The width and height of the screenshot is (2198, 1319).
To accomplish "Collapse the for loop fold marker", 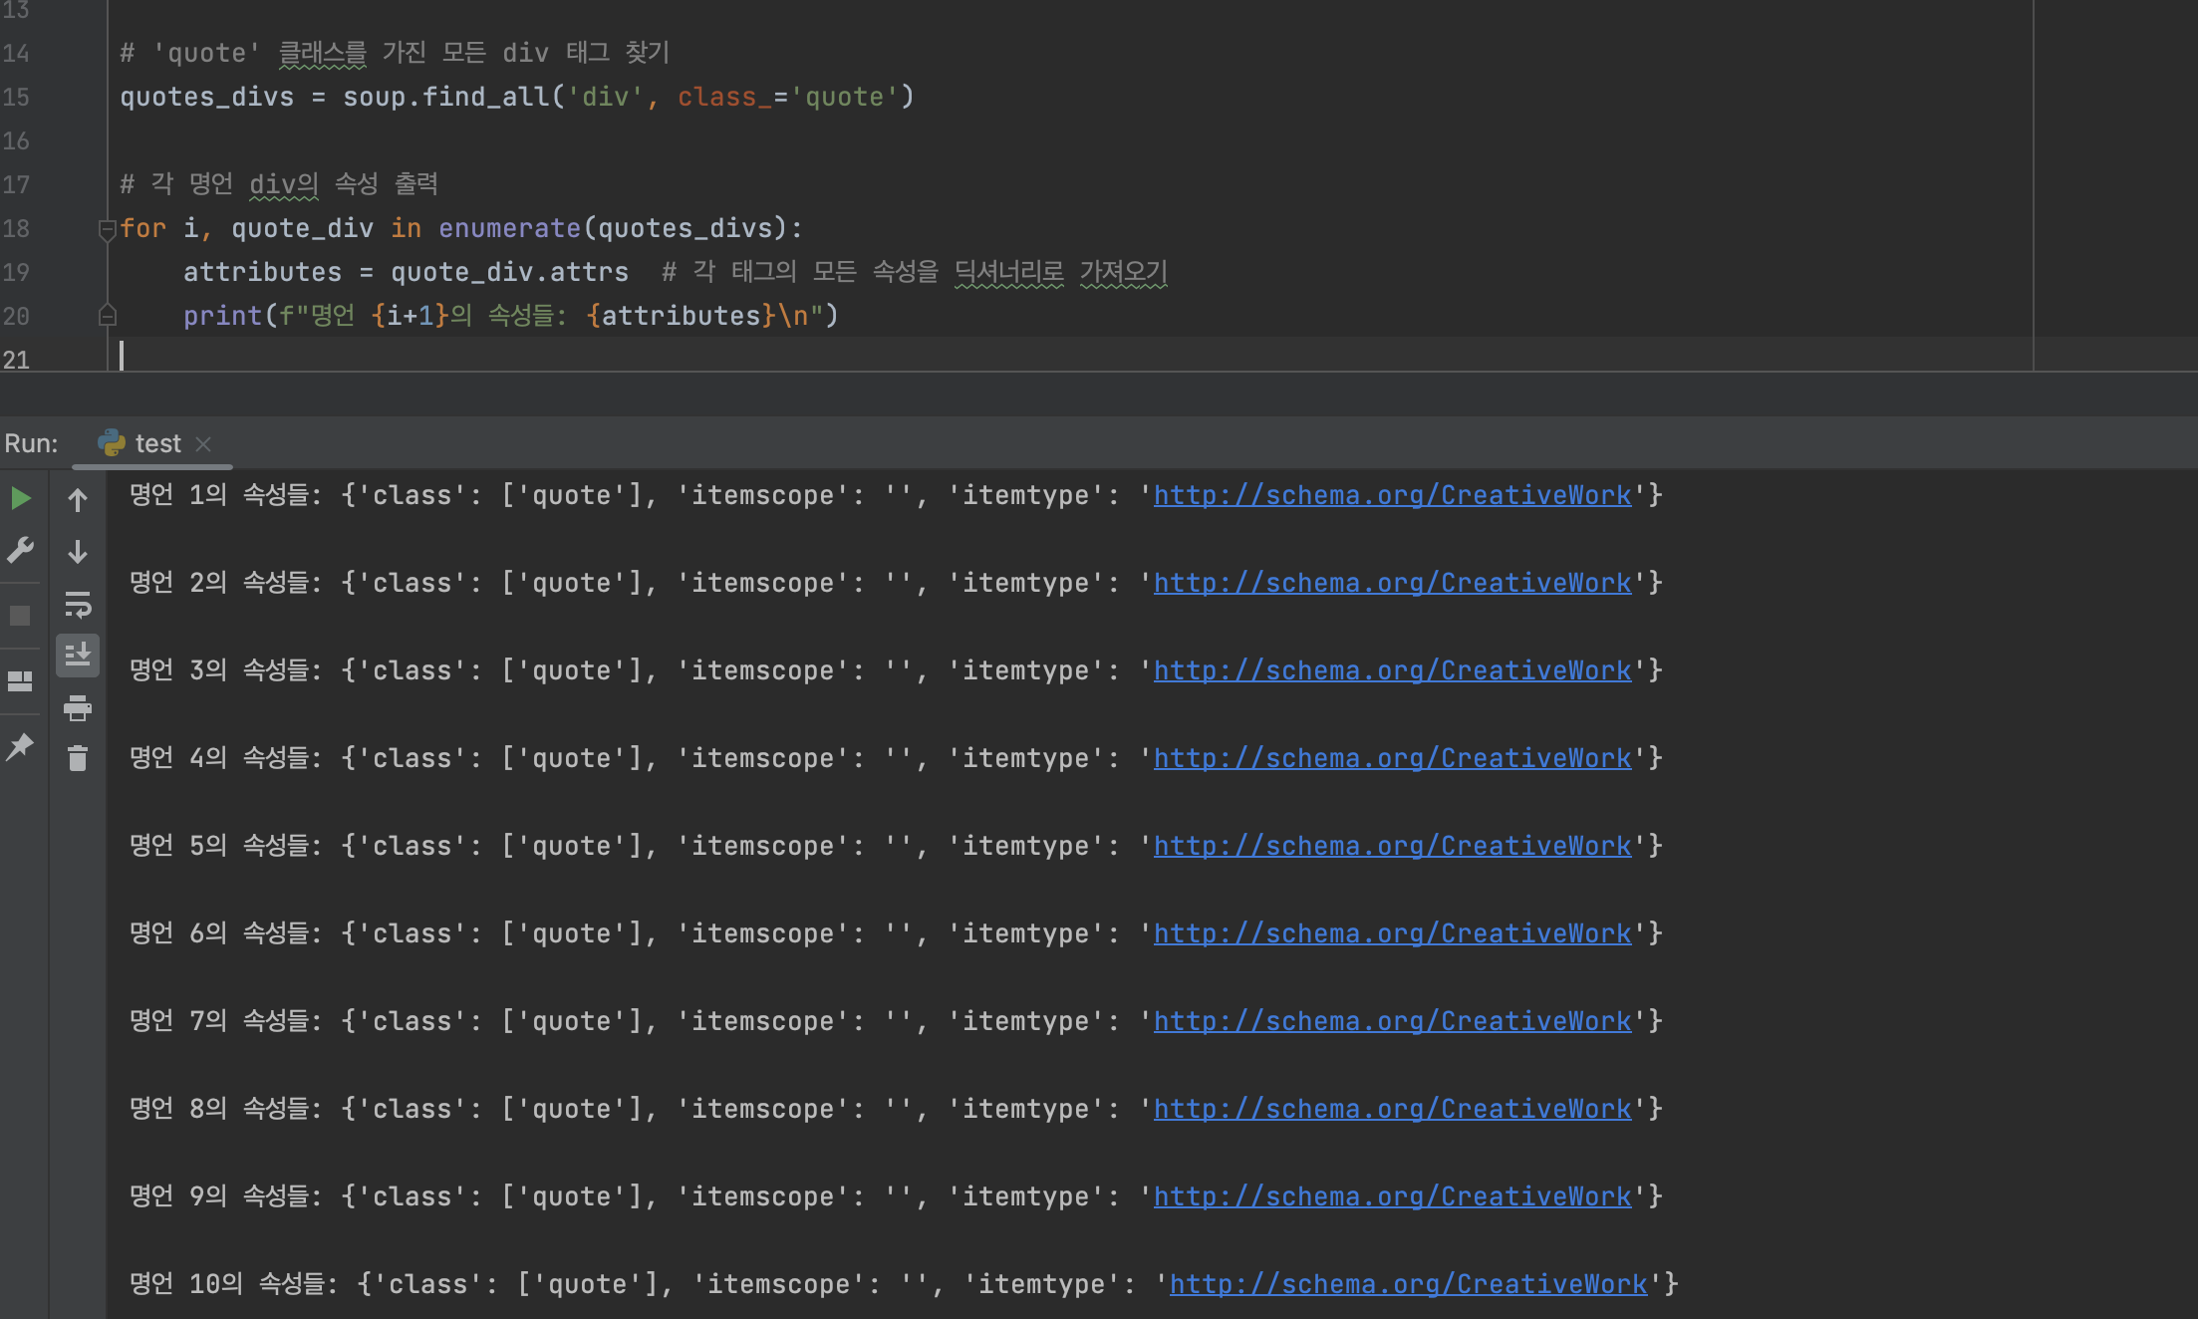I will (x=108, y=230).
